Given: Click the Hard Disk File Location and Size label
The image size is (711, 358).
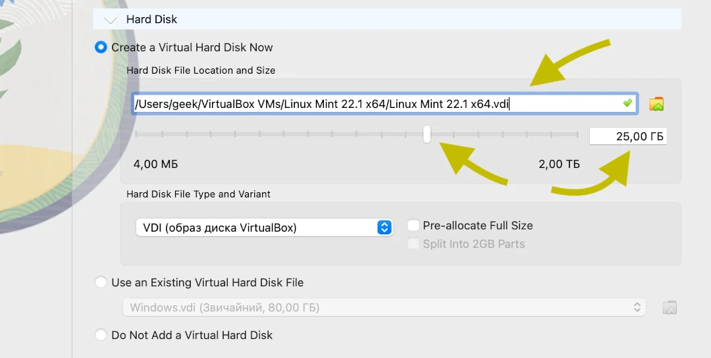Looking at the screenshot, I should pyautogui.click(x=201, y=70).
